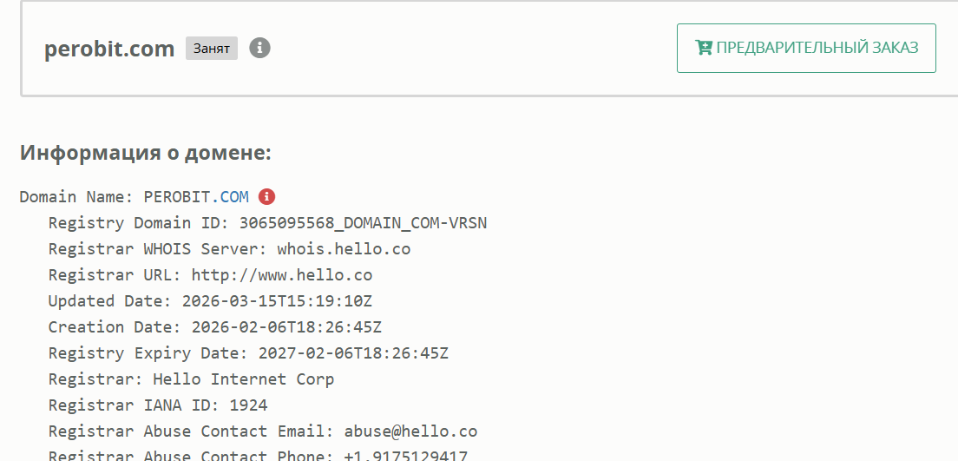Viewport: 958px width, 461px height.
Task: Open the blue .COM link
Action: [x=234, y=197]
